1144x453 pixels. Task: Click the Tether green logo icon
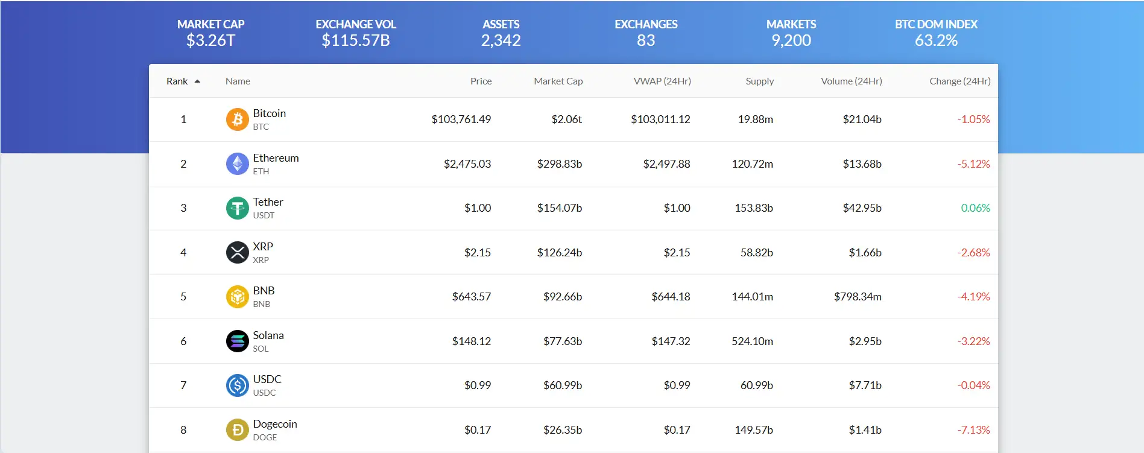[x=237, y=208]
